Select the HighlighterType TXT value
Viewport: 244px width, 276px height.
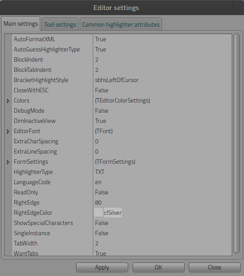100,172
